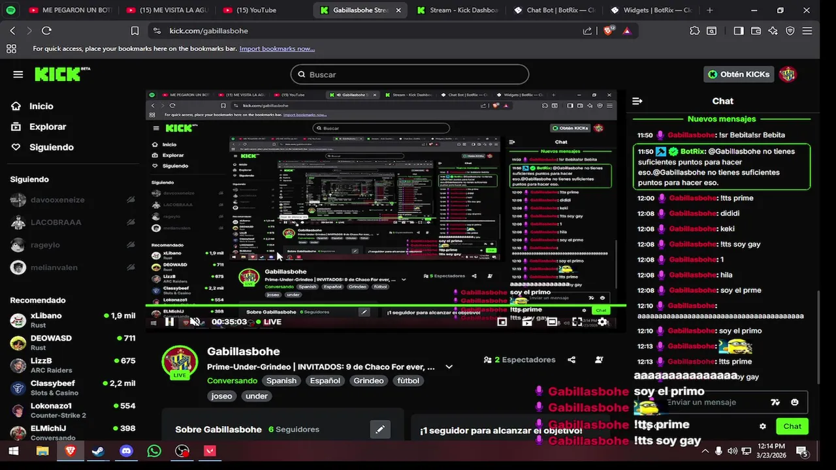Click the Obtén KICKs button
This screenshot has height=470, width=836.
tap(739, 74)
